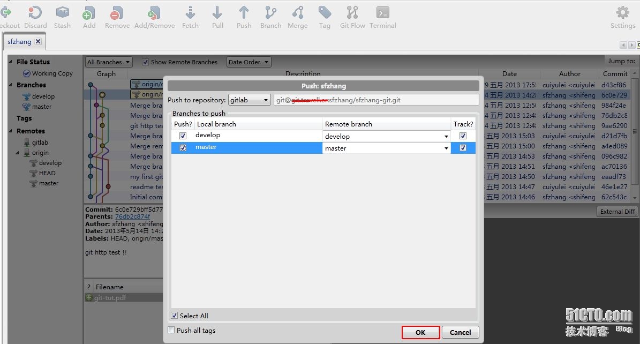
Task: Select HEAD under the origin remote
Action: 43,173
